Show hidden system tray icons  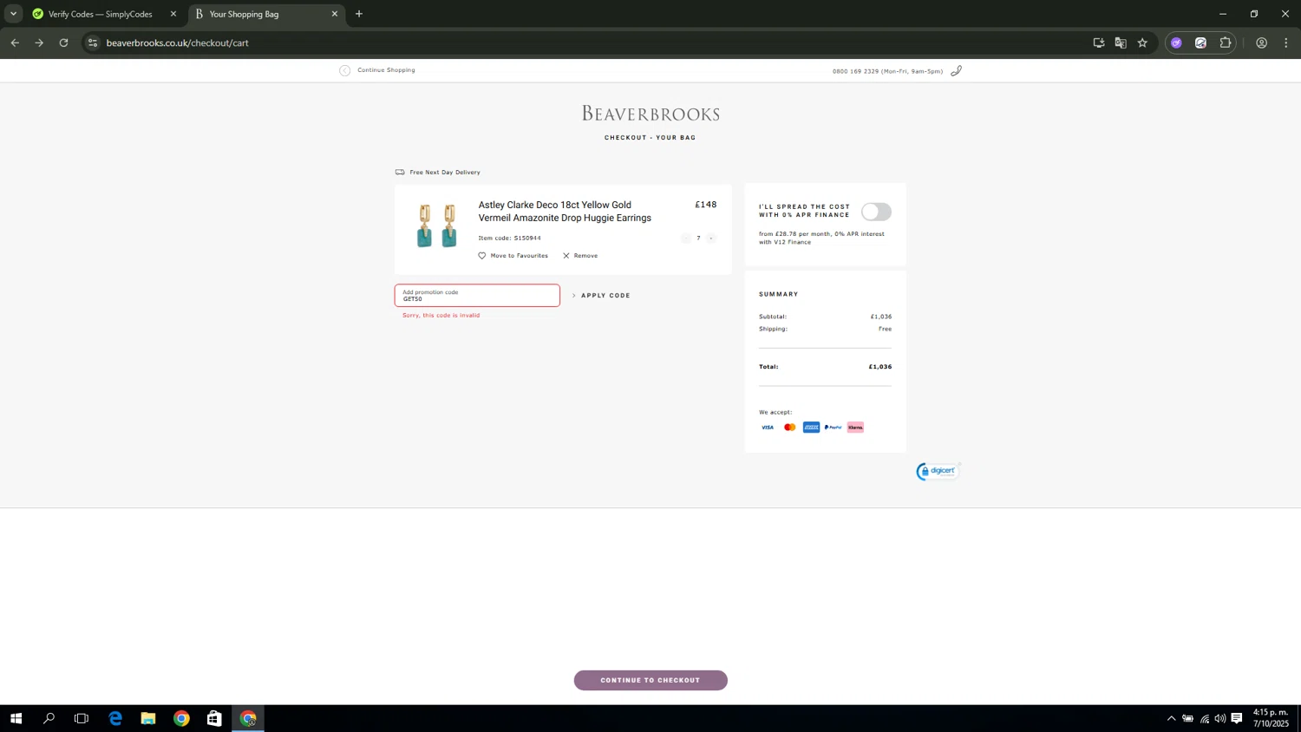point(1171,718)
